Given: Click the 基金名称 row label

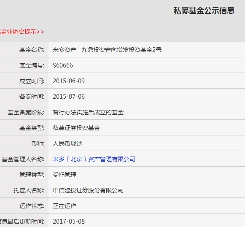Looking at the screenshot, I should pyautogui.click(x=32, y=50).
